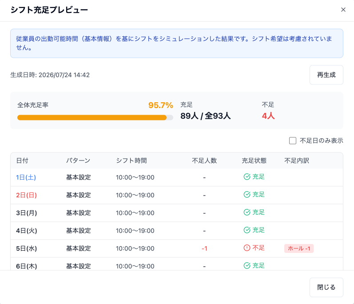
Task: Click the green check icon for 6日(木)
Action: point(247,266)
